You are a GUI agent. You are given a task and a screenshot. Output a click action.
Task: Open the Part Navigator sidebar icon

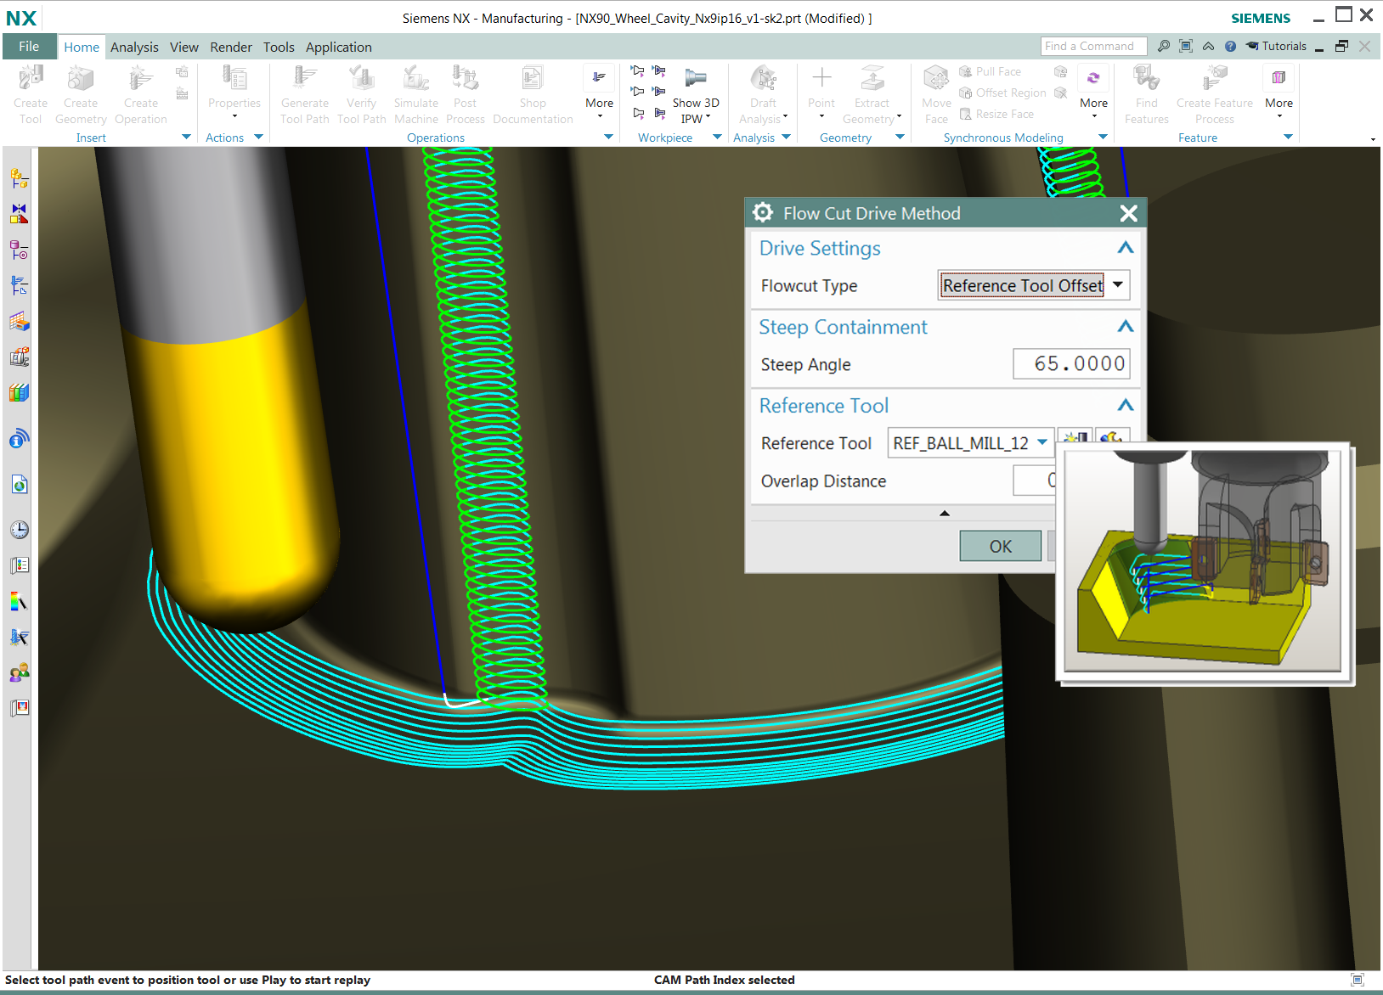(19, 250)
